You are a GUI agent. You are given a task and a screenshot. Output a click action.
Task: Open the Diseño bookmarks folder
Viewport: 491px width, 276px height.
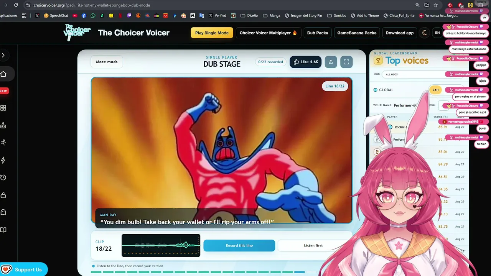pyautogui.click(x=249, y=16)
